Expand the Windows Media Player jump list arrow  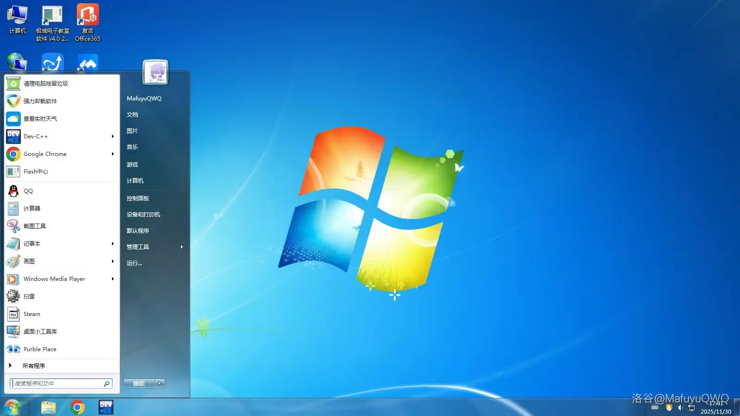[113, 279]
